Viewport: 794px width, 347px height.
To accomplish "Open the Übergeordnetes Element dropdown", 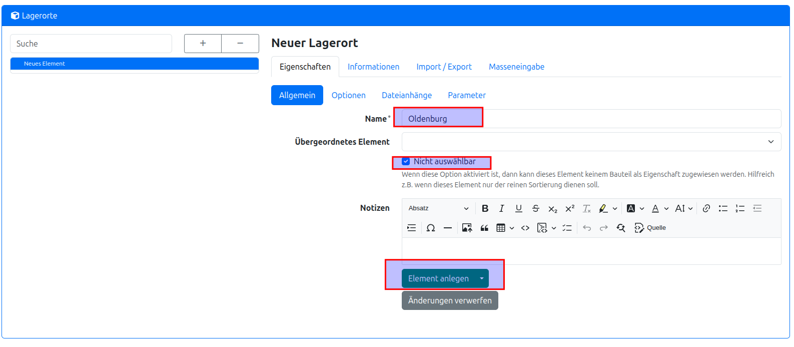I will [591, 142].
